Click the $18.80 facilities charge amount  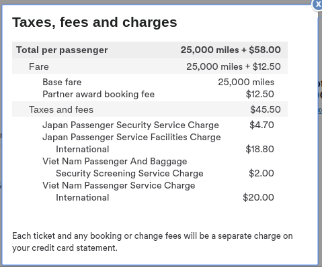tap(259, 149)
